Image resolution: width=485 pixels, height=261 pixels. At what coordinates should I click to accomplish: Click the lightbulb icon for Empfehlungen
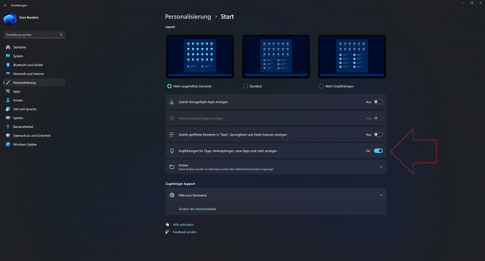172,151
